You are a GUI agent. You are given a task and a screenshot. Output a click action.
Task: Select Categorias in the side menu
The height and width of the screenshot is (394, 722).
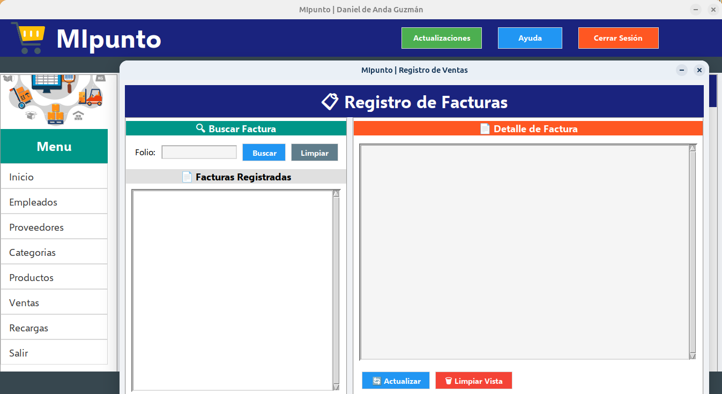[54, 252]
